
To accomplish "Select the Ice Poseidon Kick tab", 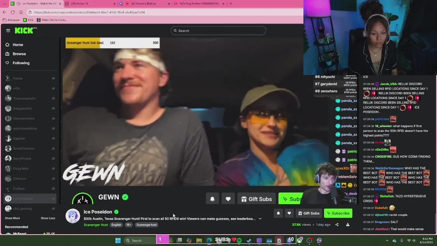I will [36, 4].
